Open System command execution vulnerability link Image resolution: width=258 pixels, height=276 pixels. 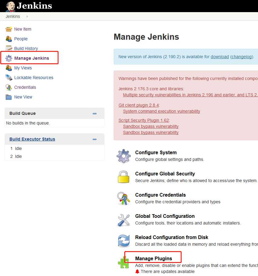pyautogui.click(x=162, y=111)
